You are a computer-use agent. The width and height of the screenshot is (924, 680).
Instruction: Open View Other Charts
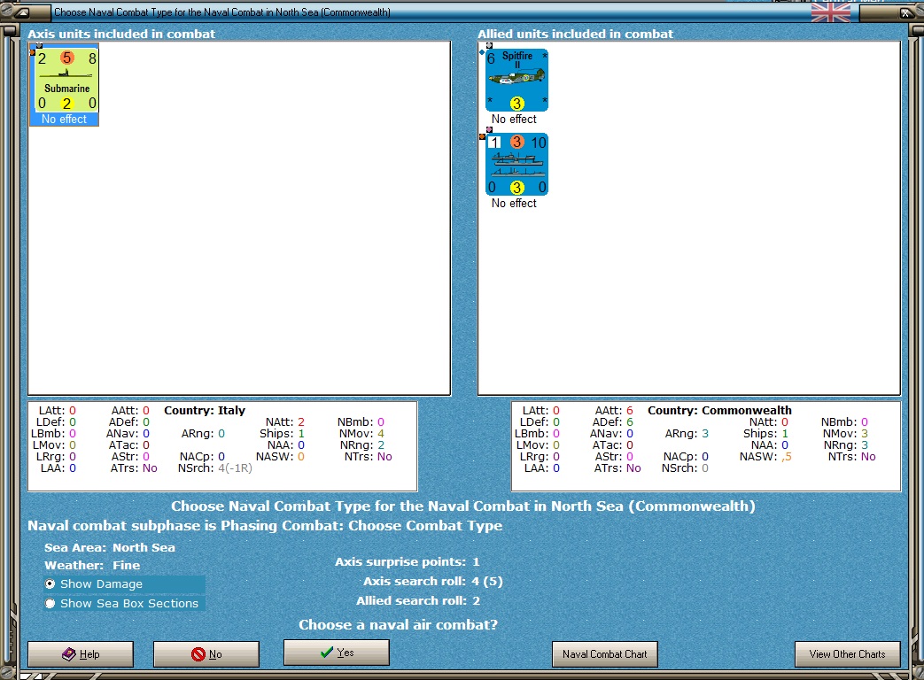[x=848, y=654]
